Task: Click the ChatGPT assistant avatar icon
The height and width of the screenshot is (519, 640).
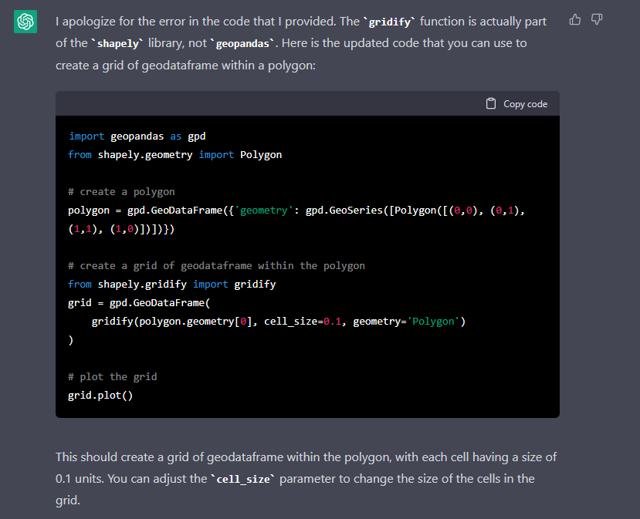Action: [25, 22]
